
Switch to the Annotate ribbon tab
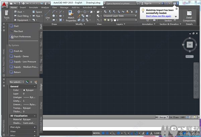click(33, 7)
